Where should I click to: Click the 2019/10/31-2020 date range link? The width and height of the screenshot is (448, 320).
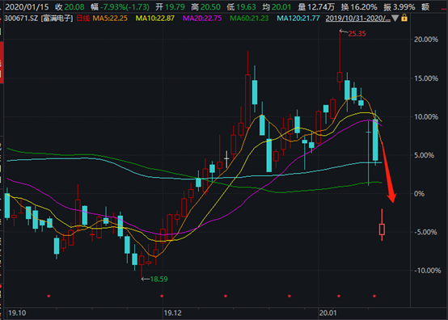(357, 19)
